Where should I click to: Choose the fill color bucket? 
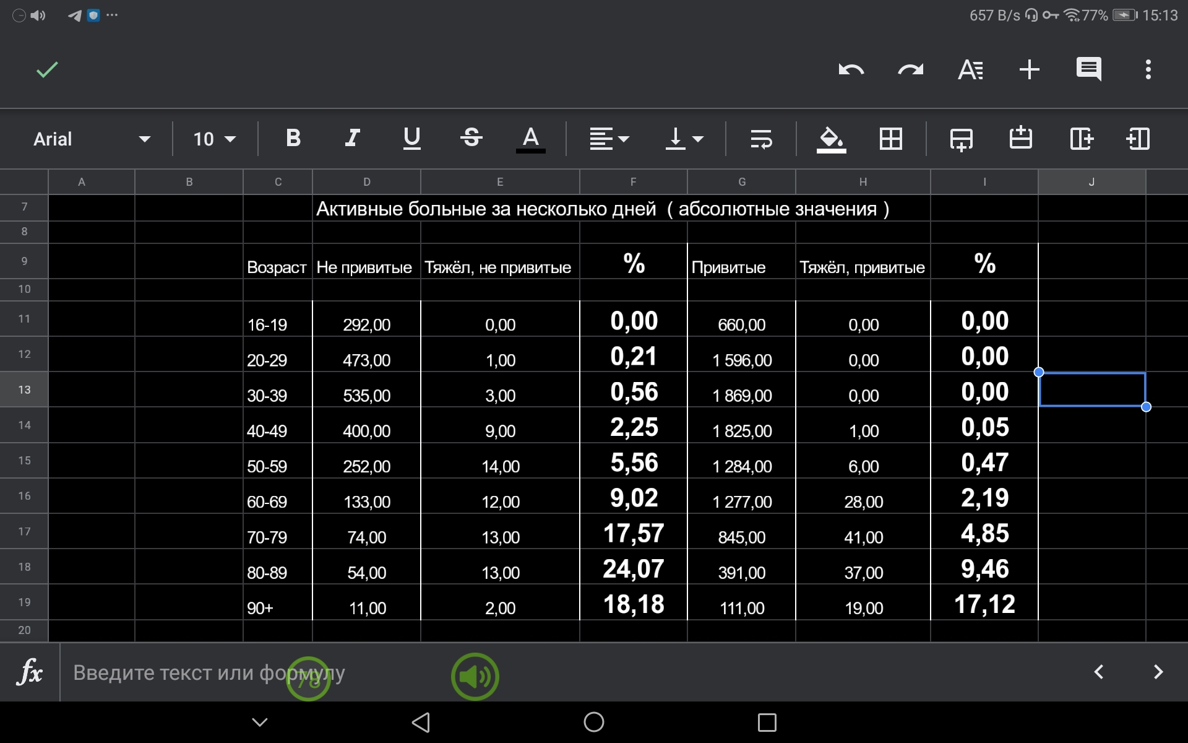click(x=831, y=139)
